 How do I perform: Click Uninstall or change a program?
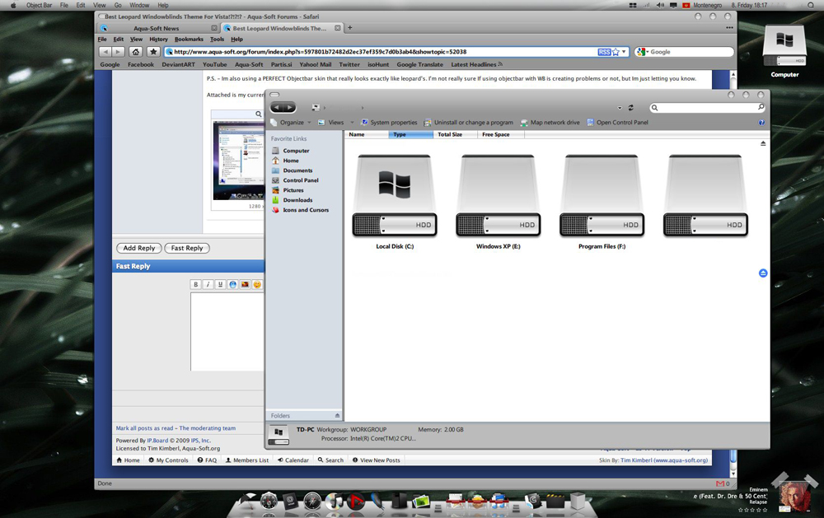tap(469, 123)
